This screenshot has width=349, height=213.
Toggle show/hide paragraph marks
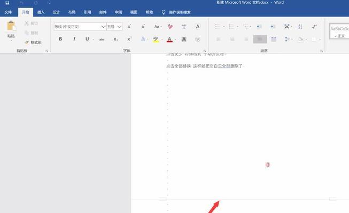tap(314, 27)
